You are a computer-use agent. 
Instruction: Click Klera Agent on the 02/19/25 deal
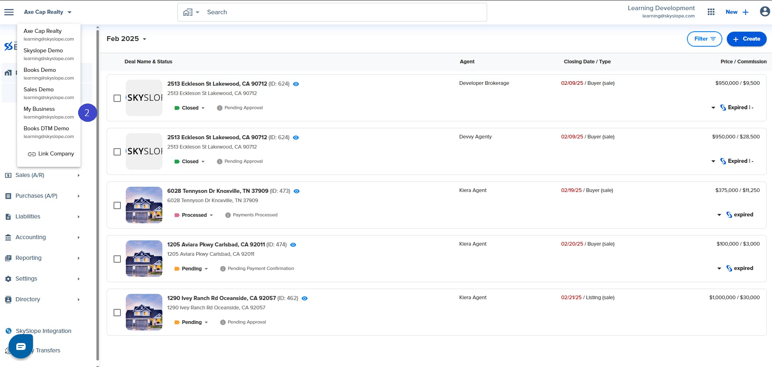(472, 190)
